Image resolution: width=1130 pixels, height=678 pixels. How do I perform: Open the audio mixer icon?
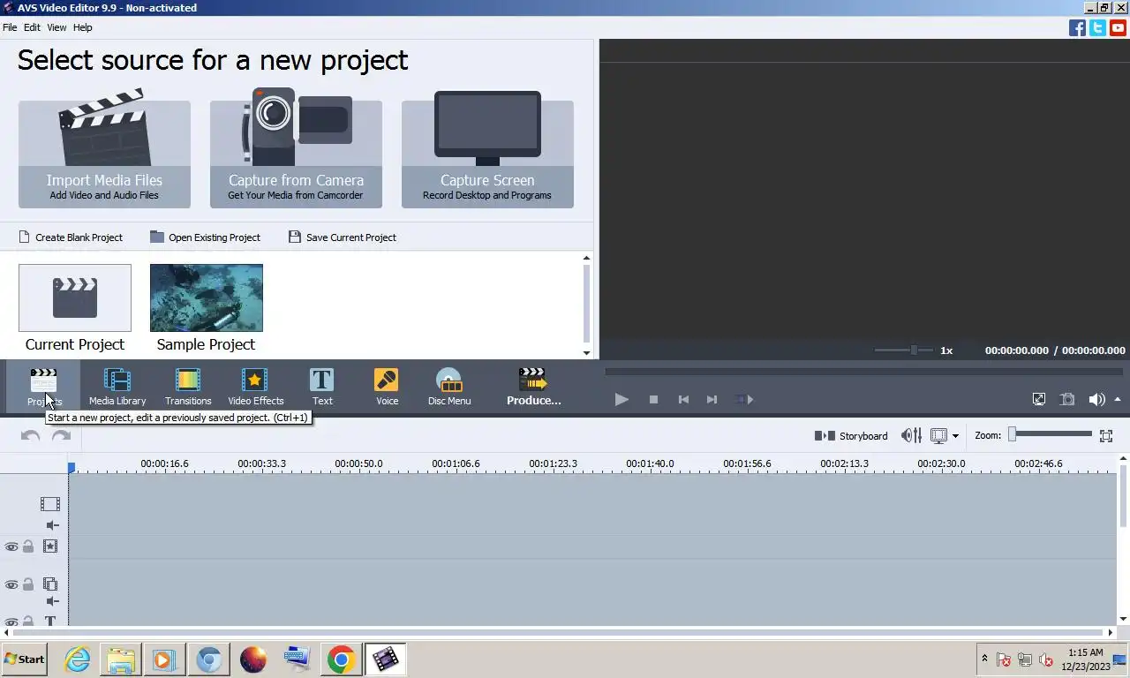(911, 435)
